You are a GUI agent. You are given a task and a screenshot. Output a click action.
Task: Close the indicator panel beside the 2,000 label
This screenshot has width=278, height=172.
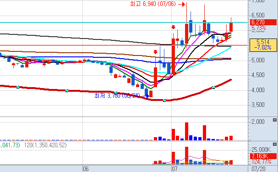pyautogui.click(x=275, y=120)
